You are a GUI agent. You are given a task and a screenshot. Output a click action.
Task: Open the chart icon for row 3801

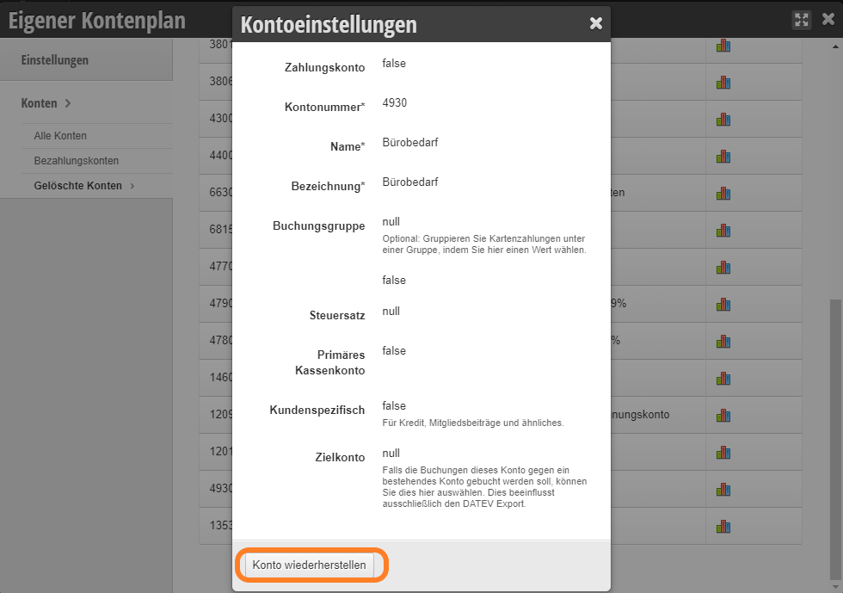pyautogui.click(x=723, y=46)
